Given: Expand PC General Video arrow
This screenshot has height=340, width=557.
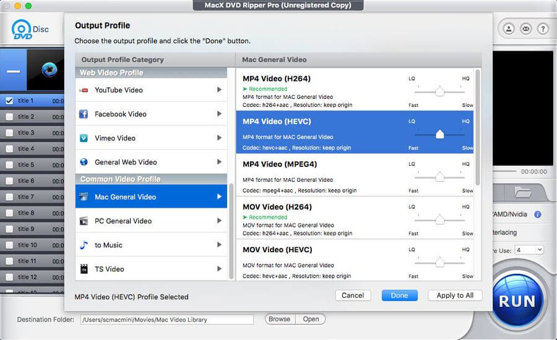Looking at the screenshot, I should click(219, 221).
